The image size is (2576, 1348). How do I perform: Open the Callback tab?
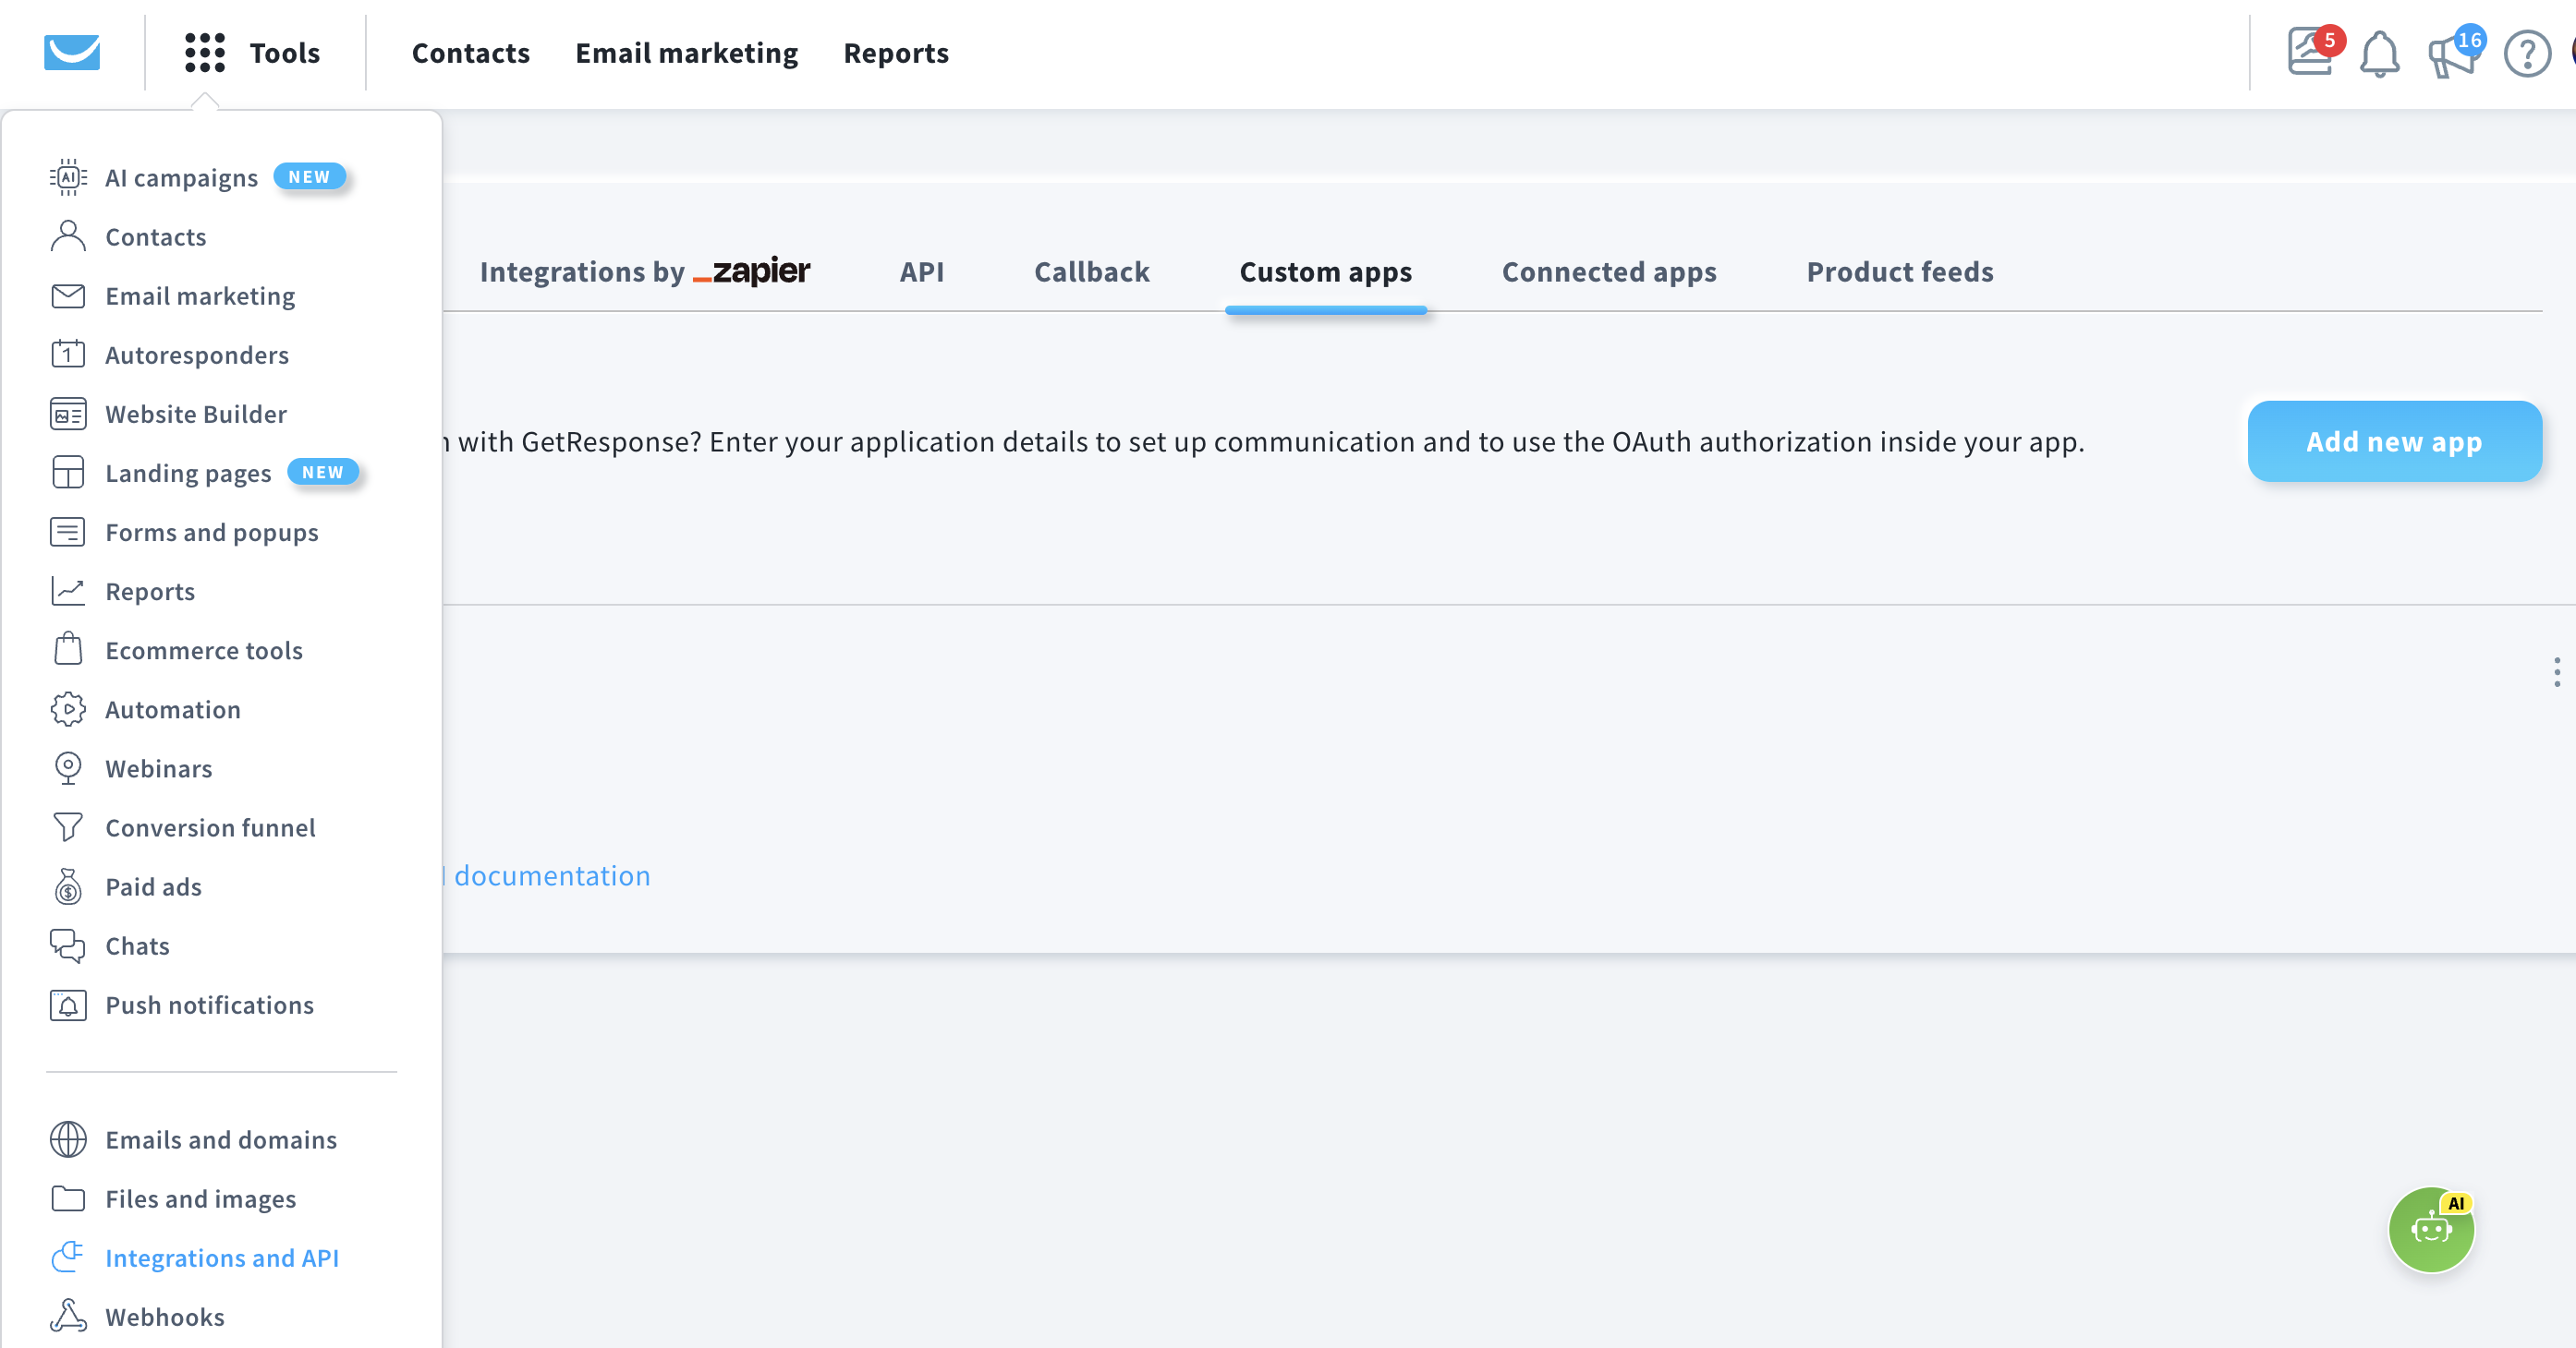pos(1091,271)
